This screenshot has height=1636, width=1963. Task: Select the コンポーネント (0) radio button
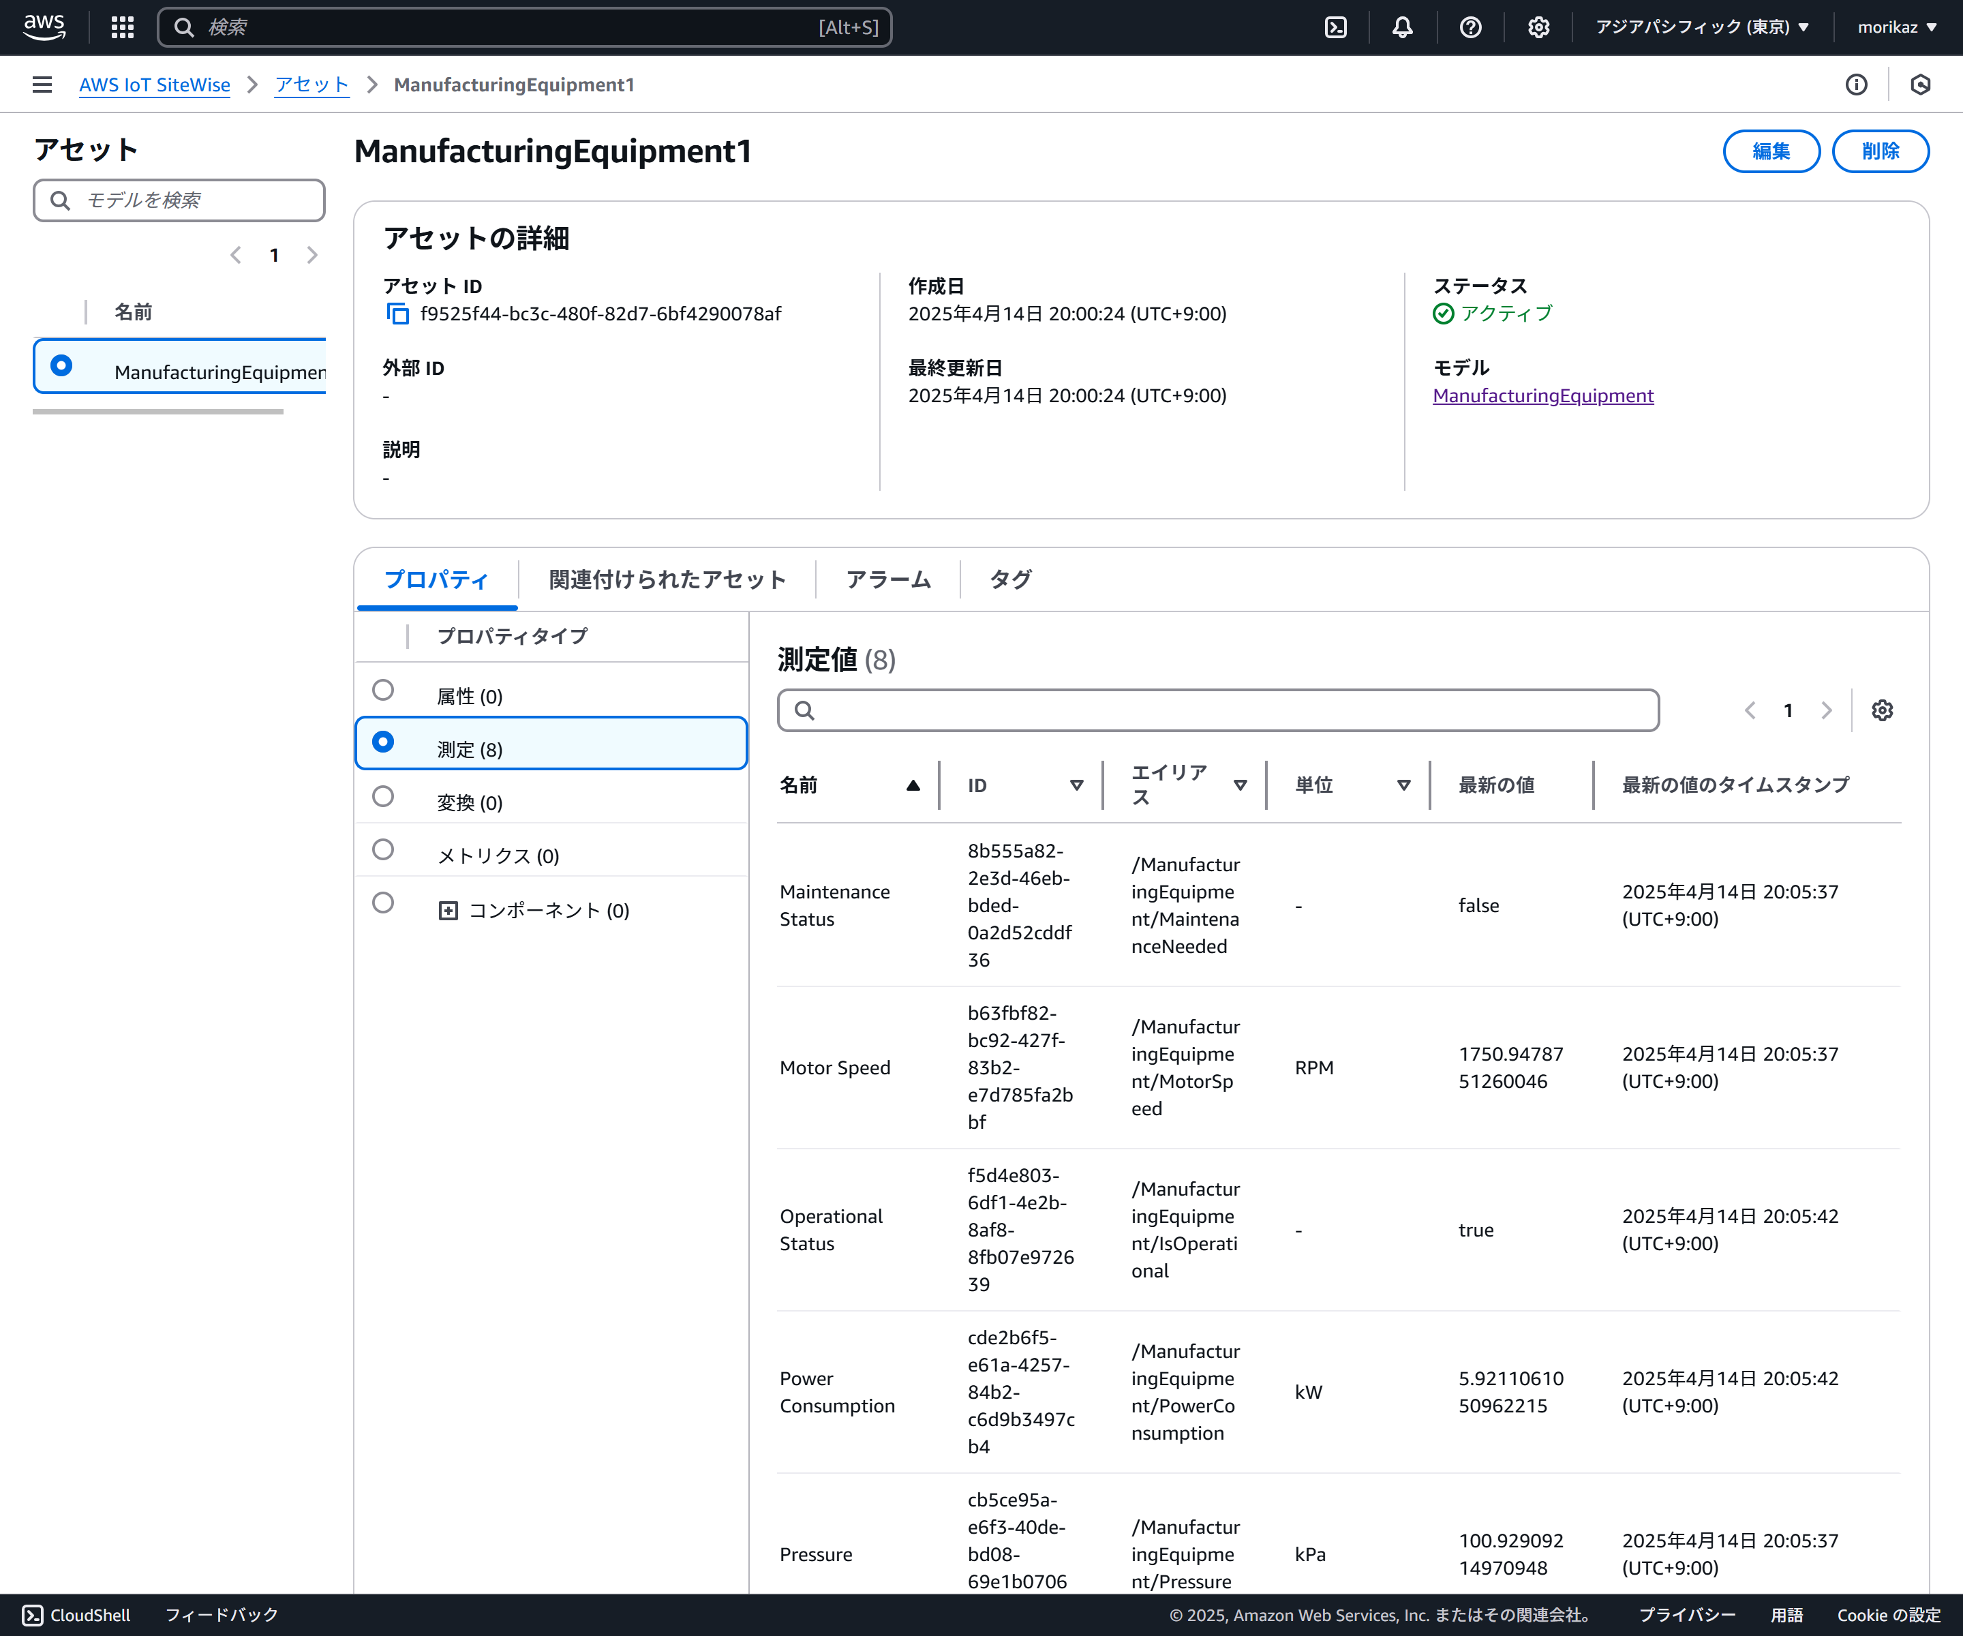(382, 903)
